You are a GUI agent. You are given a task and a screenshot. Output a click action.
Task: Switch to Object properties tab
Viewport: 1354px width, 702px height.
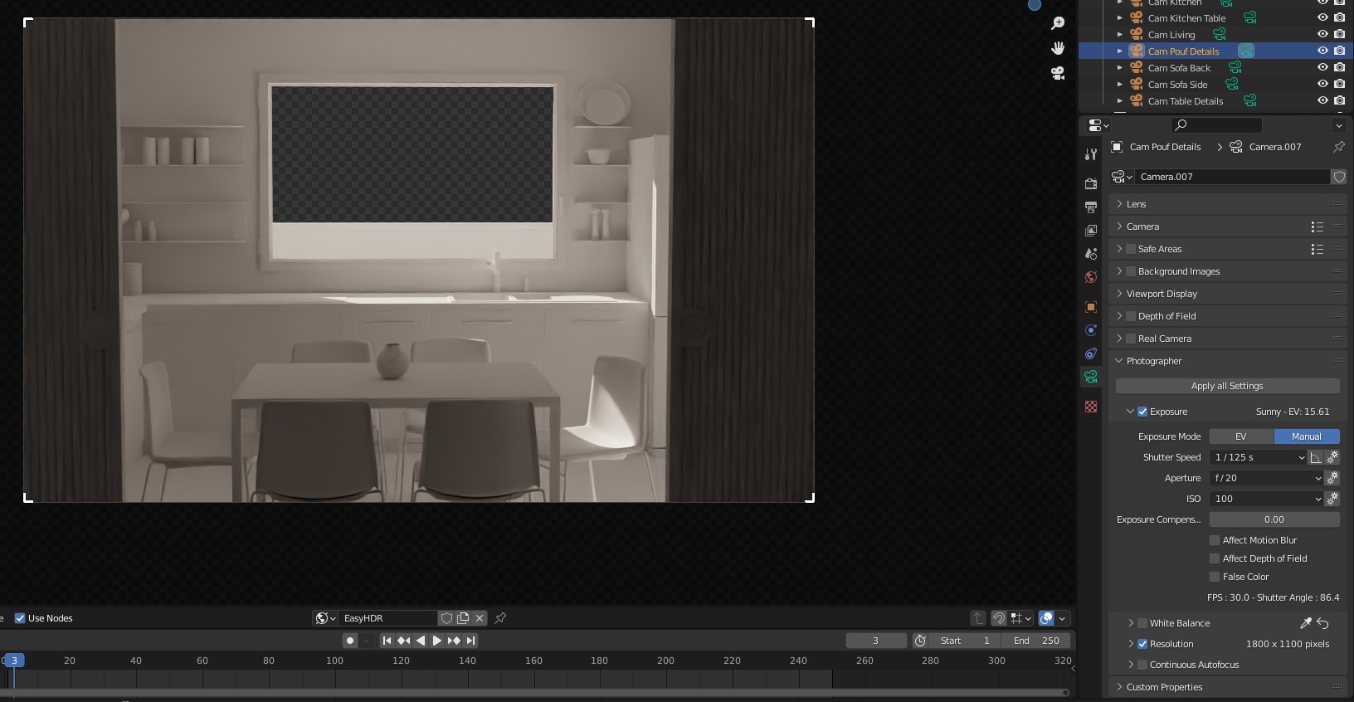coord(1091,307)
